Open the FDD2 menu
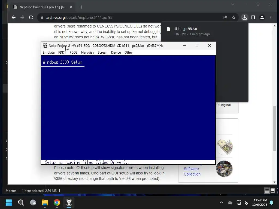 [74, 53]
